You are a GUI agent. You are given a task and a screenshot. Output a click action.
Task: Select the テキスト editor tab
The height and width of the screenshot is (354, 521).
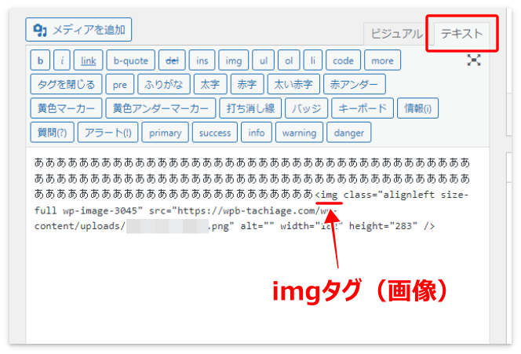[x=461, y=34]
